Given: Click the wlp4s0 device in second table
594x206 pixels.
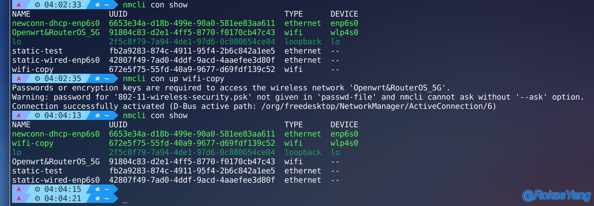Looking at the screenshot, I should tap(344, 143).
